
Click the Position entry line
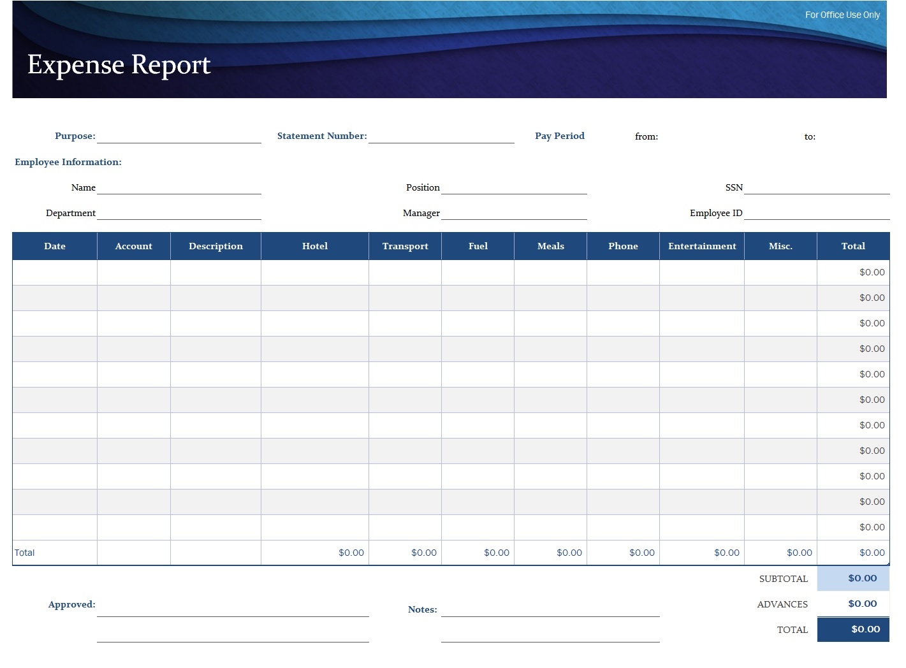(513, 191)
